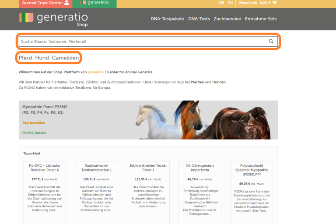Viewport: 336px width, 224px height.
Task: Open the shopping cart icon
Action: pyautogui.click(x=274, y=3)
